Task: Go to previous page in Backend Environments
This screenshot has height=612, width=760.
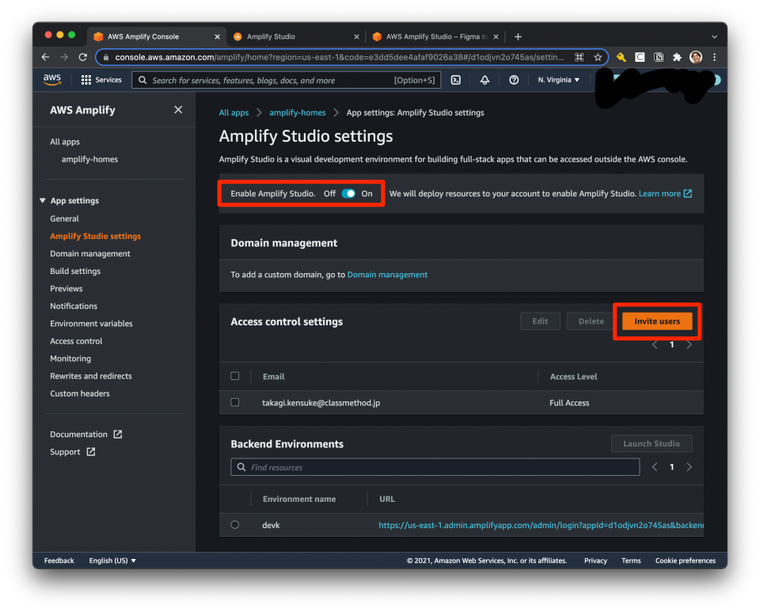Action: pyautogui.click(x=655, y=467)
